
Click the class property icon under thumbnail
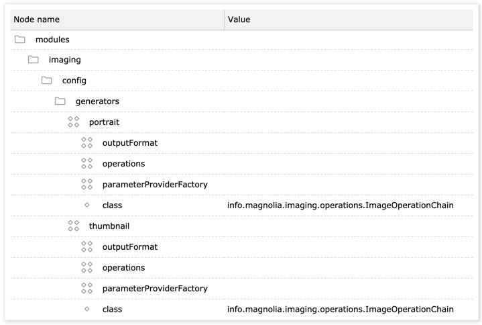[87, 309]
